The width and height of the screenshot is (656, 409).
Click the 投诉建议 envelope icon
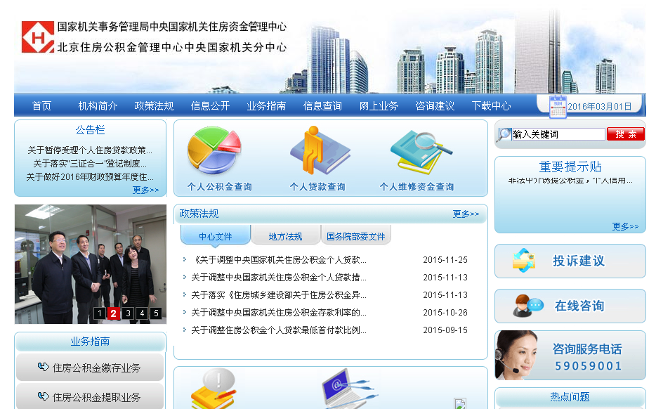point(524,261)
